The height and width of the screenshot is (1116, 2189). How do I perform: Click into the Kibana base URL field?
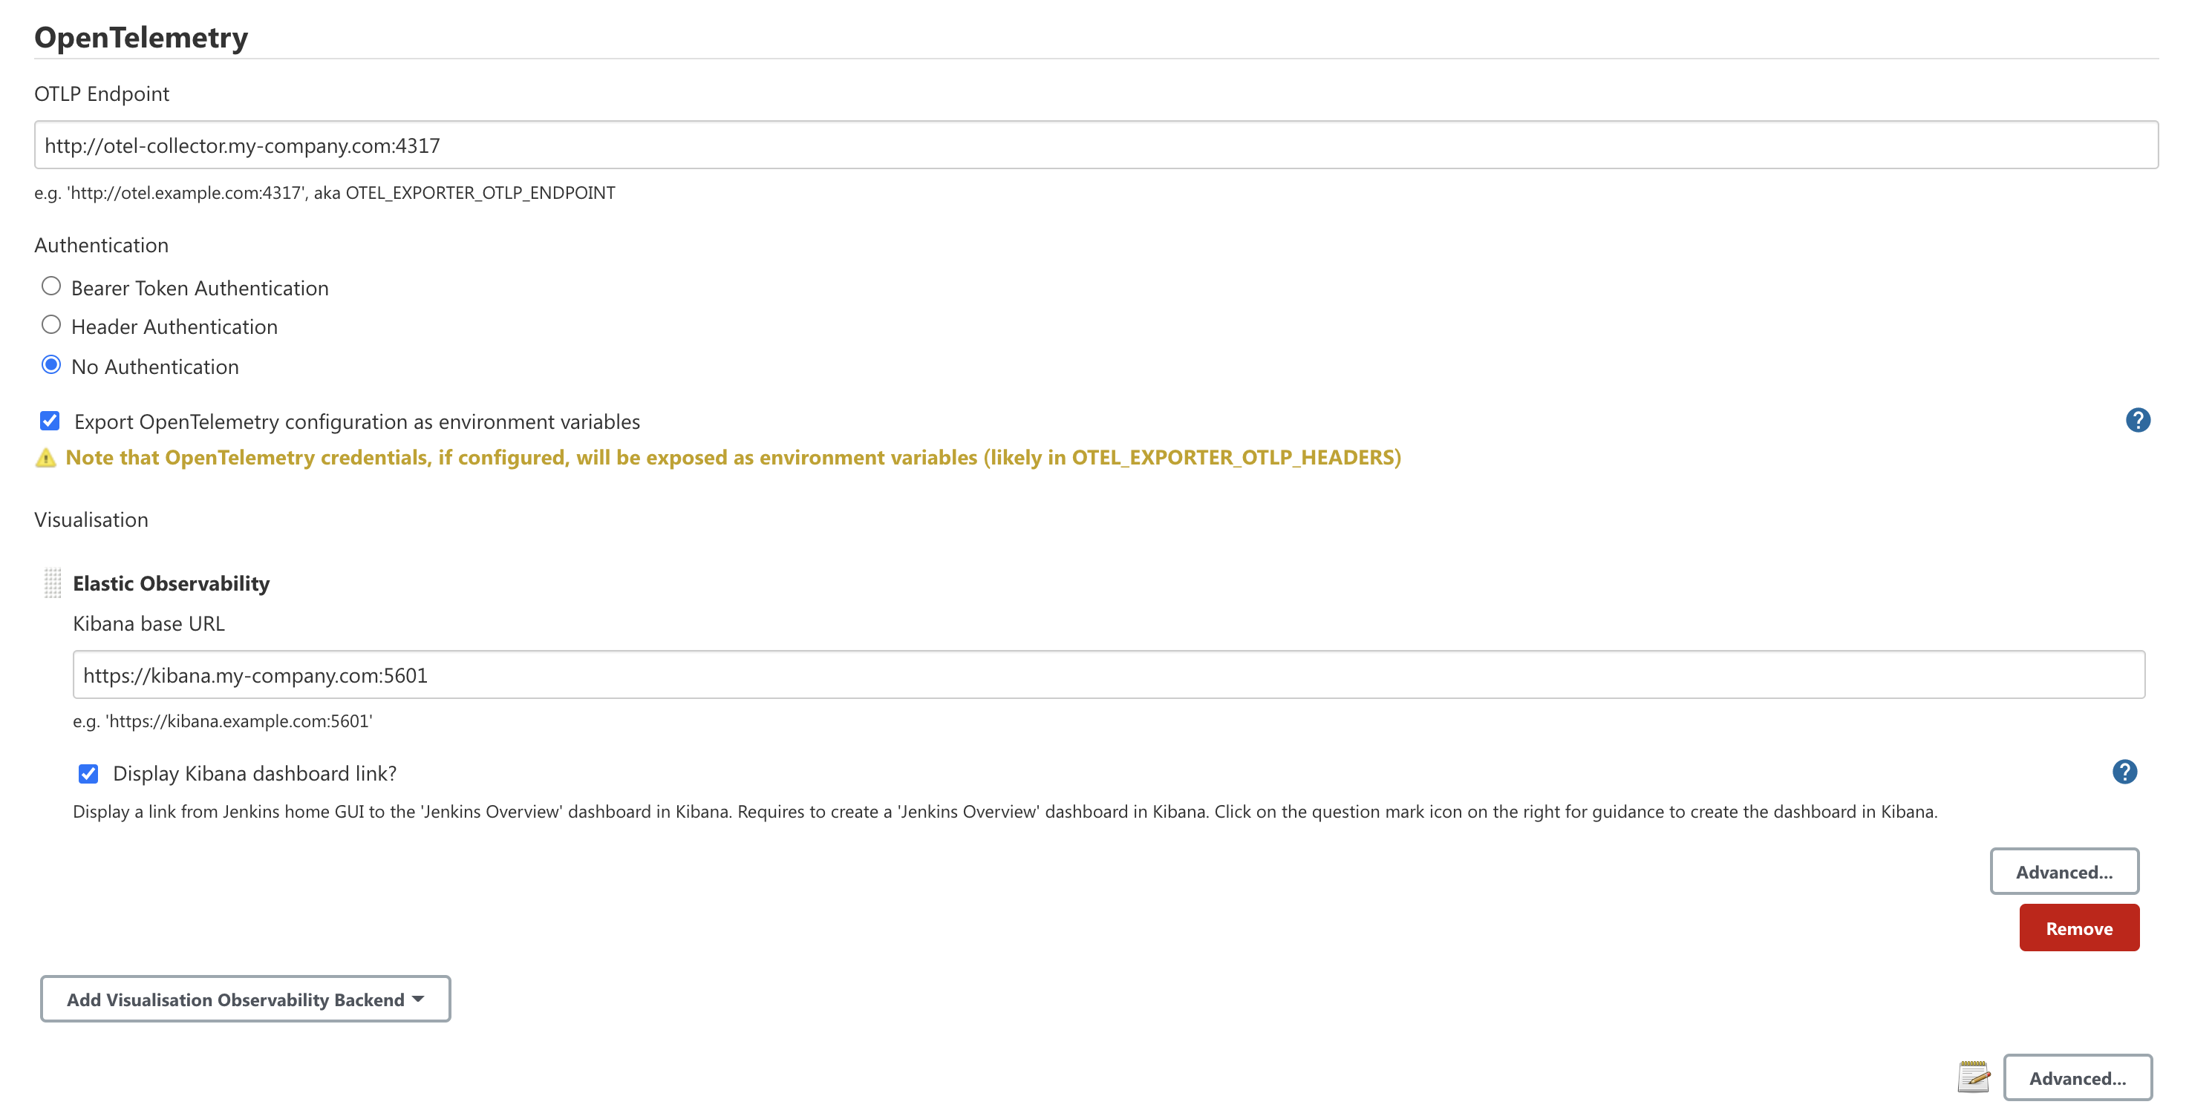coord(1109,675)
